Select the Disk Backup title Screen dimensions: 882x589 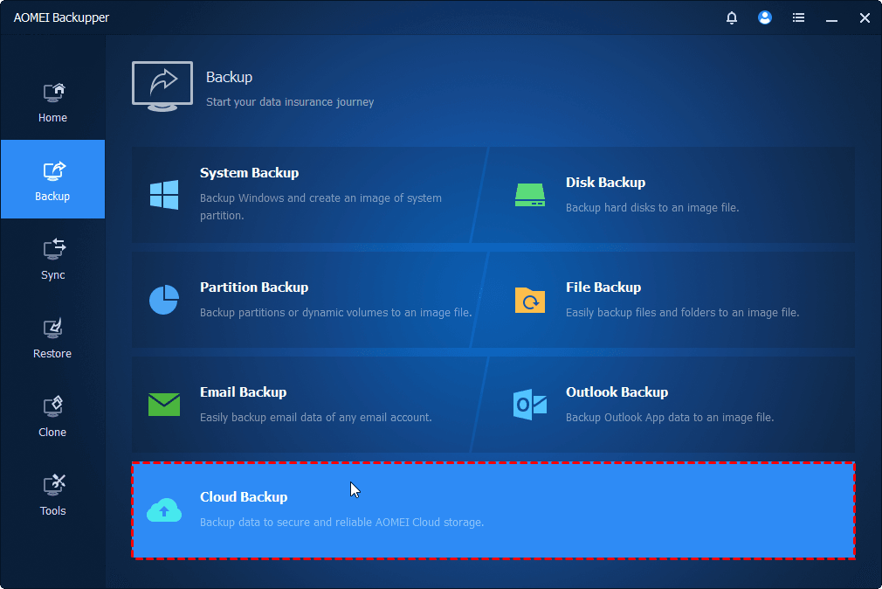click(x=605, y=183)
